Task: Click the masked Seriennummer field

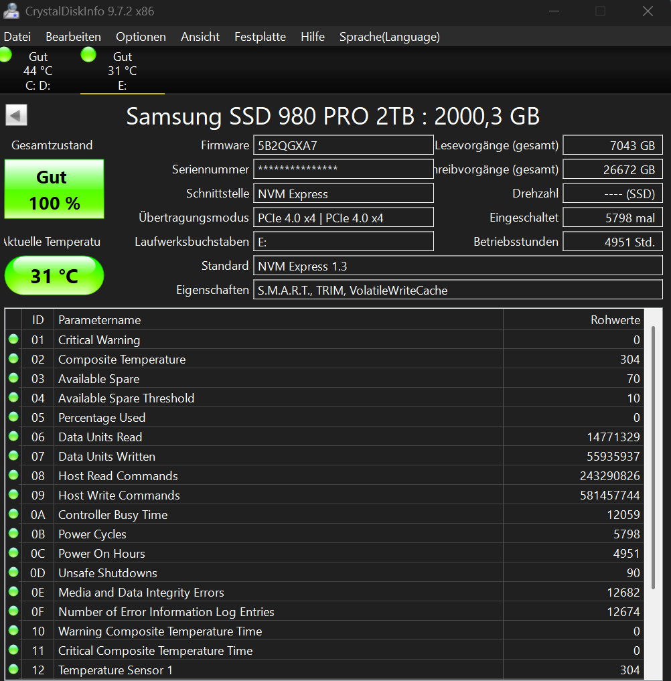Action: [344, 169]
